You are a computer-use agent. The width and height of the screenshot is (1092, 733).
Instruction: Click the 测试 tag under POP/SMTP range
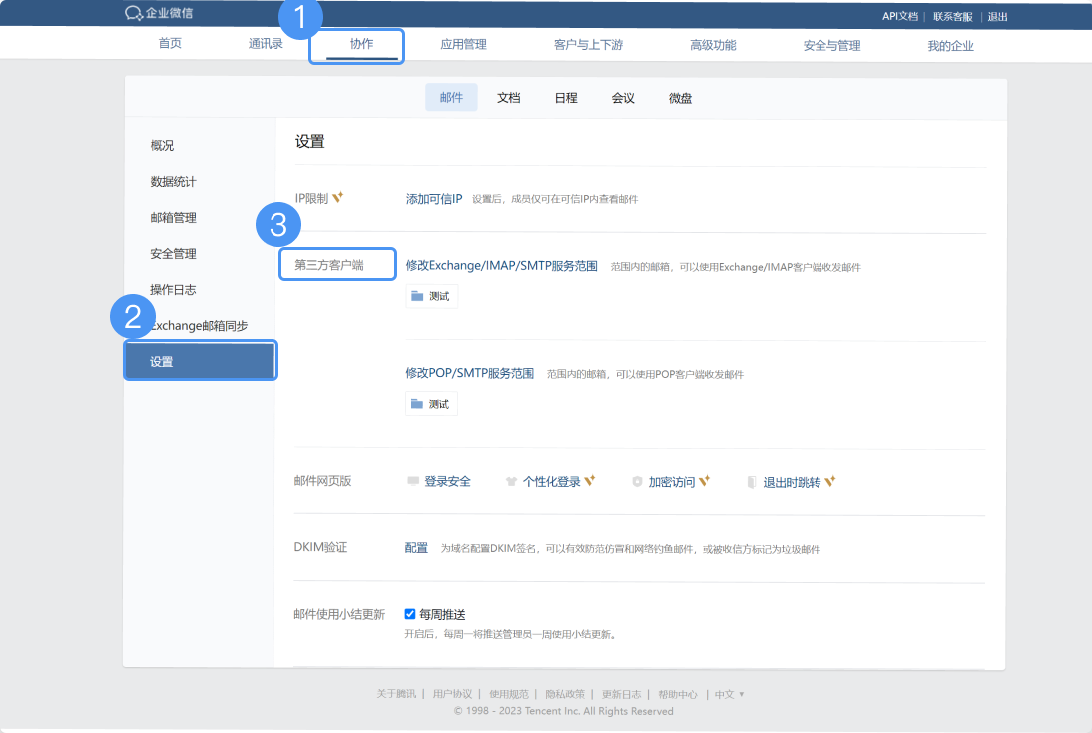tap(432, 404)
